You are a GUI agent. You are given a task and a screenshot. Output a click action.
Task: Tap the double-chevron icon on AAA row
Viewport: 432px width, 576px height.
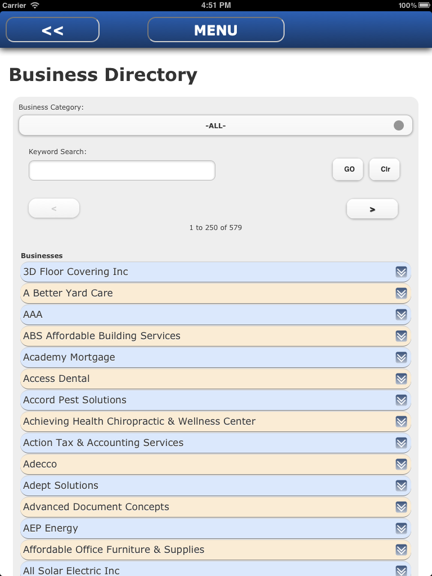coord(401,315)
